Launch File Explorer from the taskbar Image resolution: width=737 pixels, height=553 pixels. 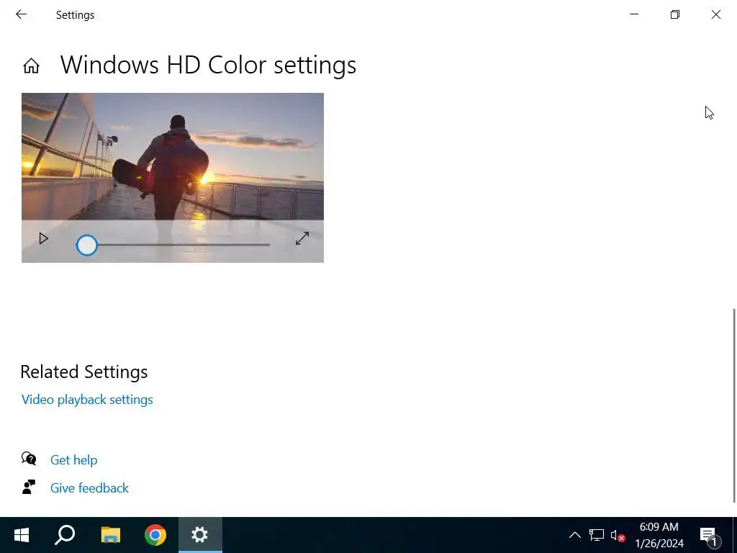click(x=110, y=535)
